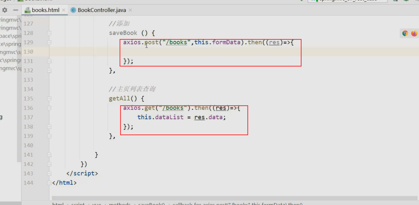This screenshot has width=419, height=205.
Task: Place cursor on empty line 130
Action: 234,52
